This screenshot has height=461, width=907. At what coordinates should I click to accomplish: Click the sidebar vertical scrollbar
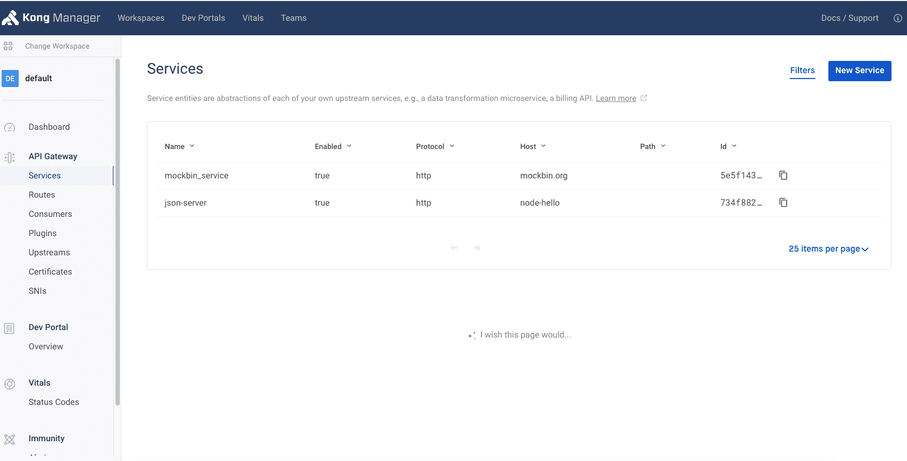pos(118,232)
